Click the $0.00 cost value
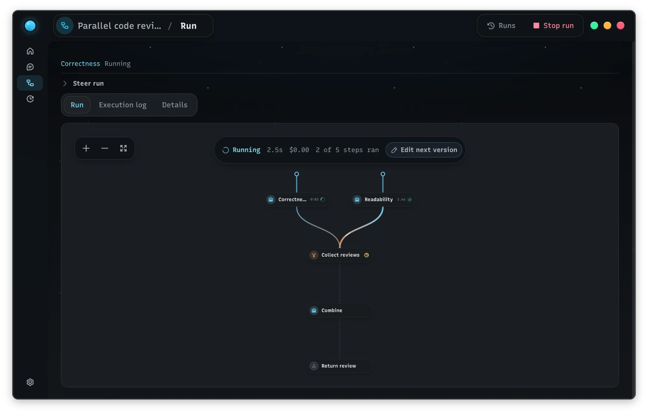The width and height of the screenshot is (648, 414). coord(299,150)
